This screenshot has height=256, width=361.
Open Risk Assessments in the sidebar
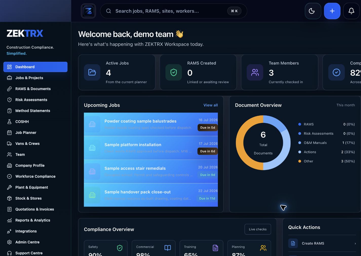[35, 100]
